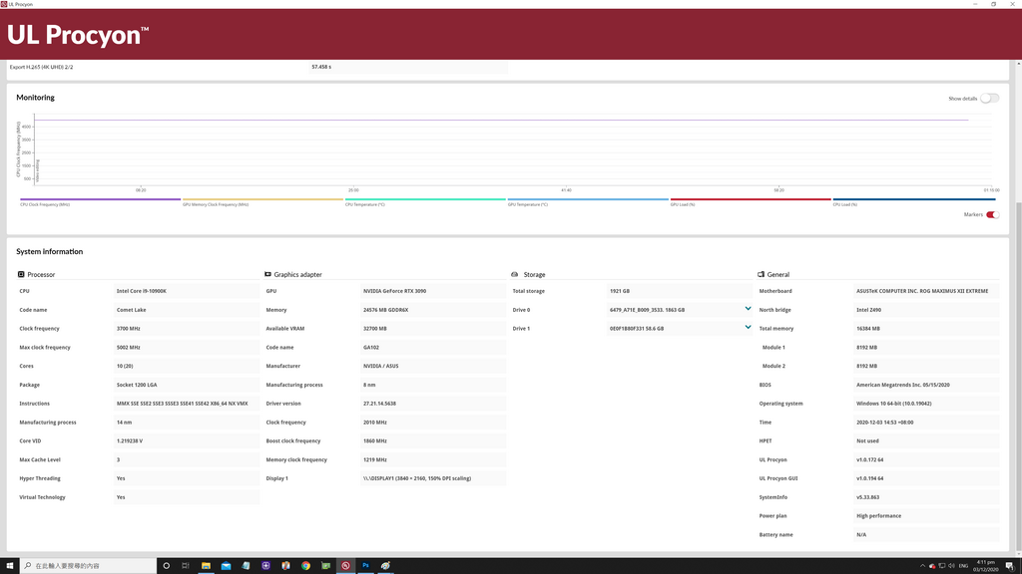
Task: Select the Module 1 8192 MB value
Action: click(867, 348)
